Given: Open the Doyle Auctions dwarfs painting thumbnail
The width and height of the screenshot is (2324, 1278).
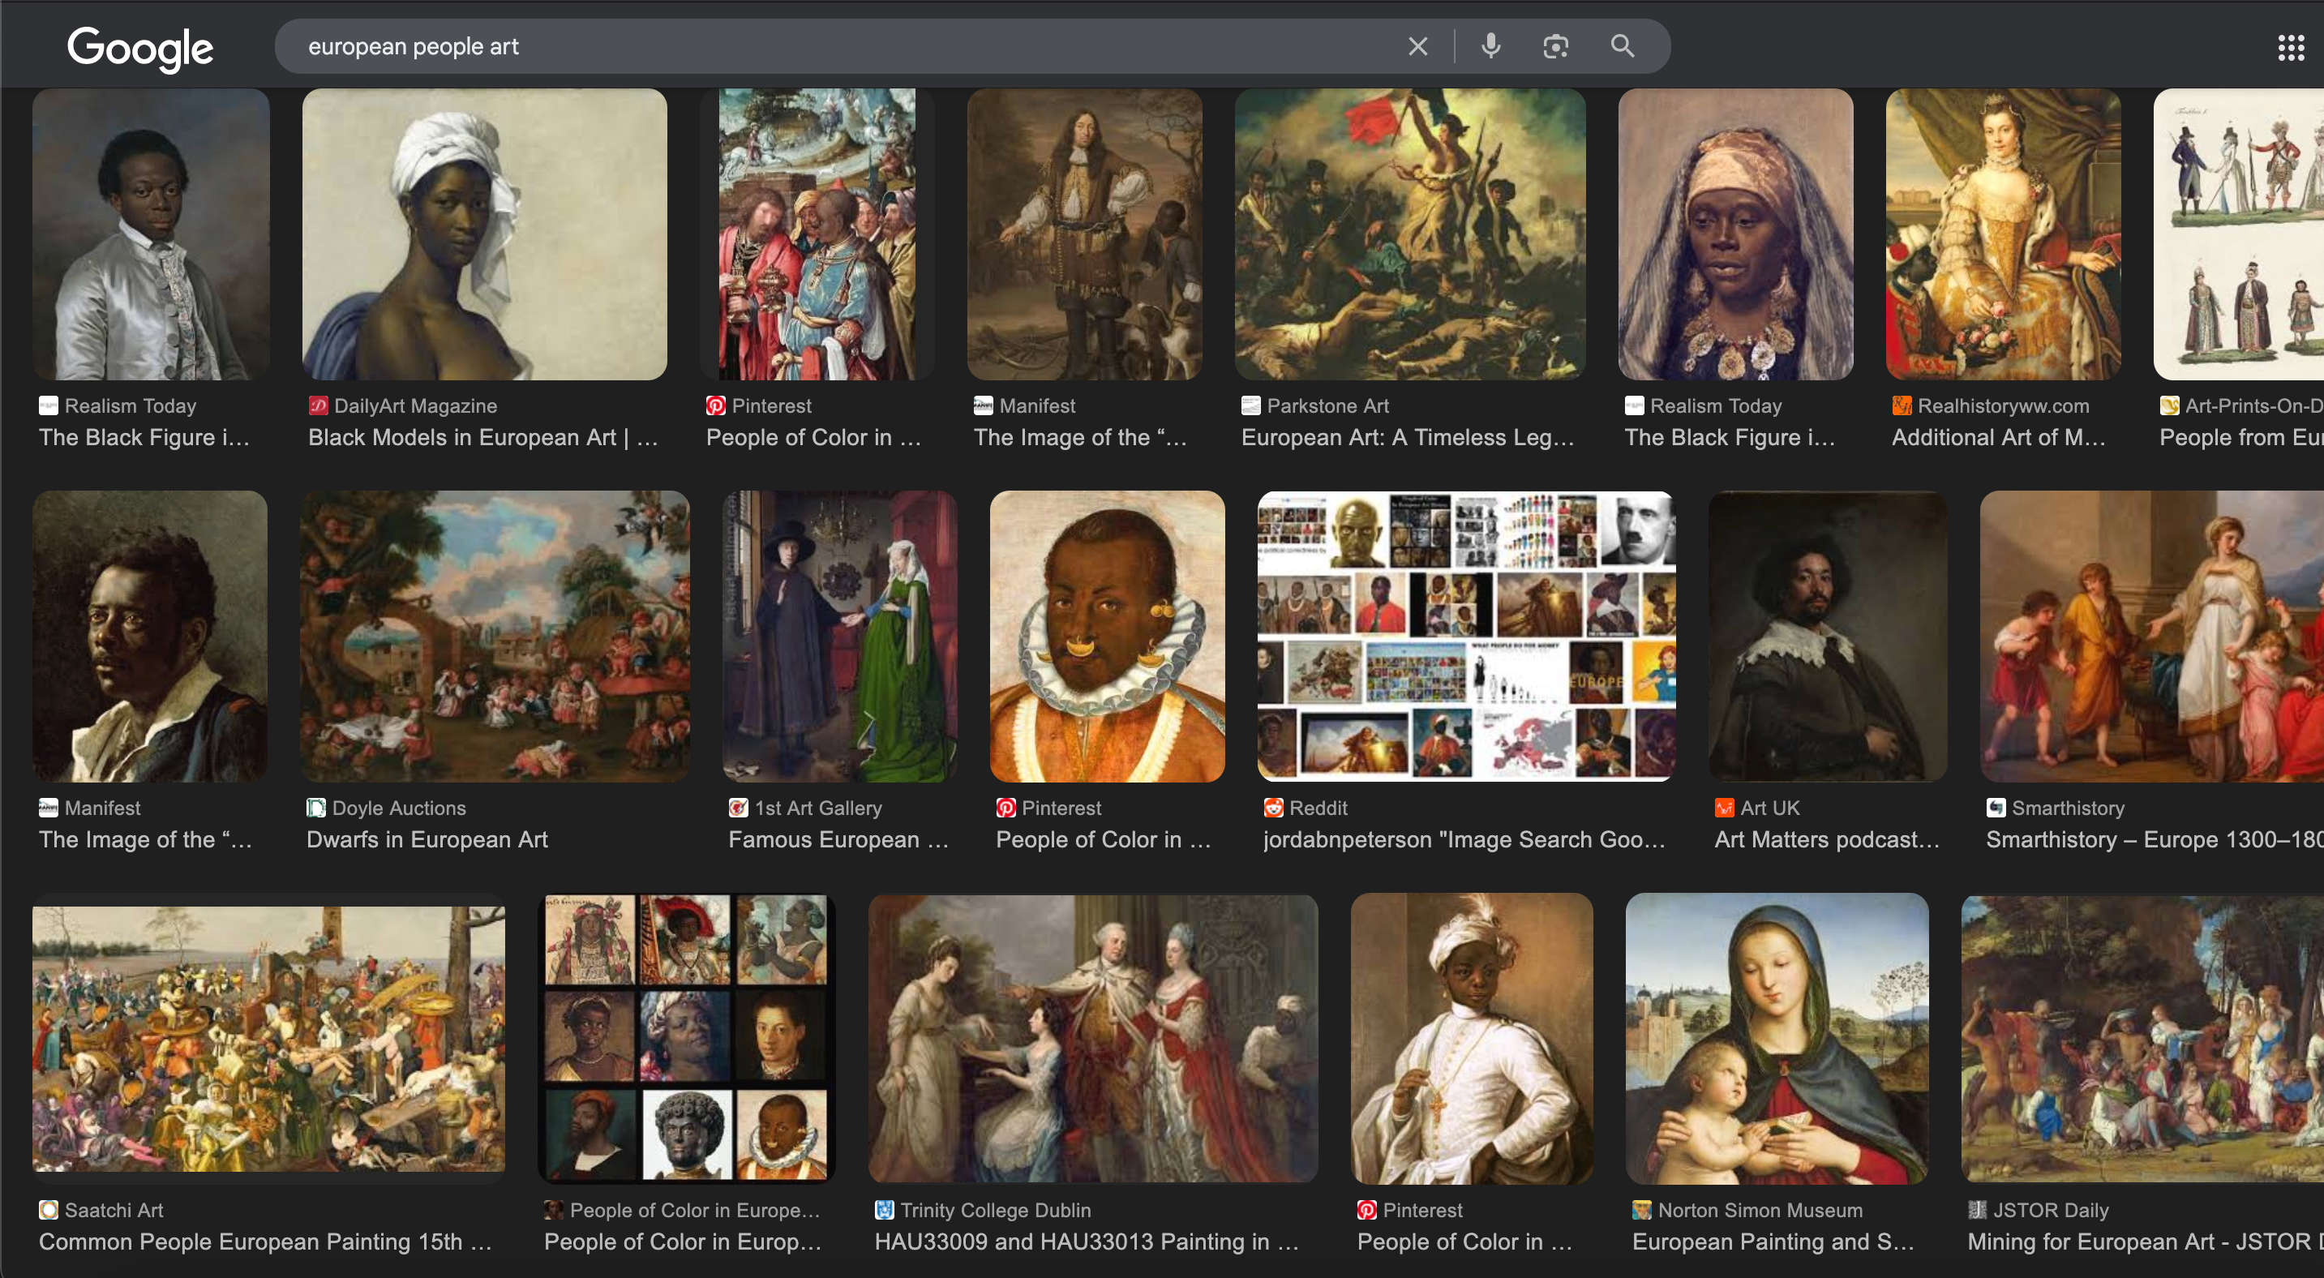Looking at the screenshot, I should 495,636.
